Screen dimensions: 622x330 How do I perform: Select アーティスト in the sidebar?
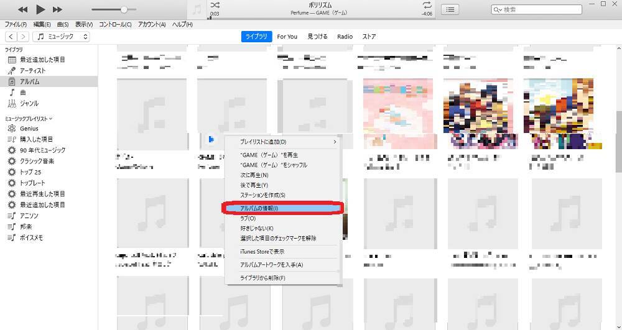pos(32,71)
